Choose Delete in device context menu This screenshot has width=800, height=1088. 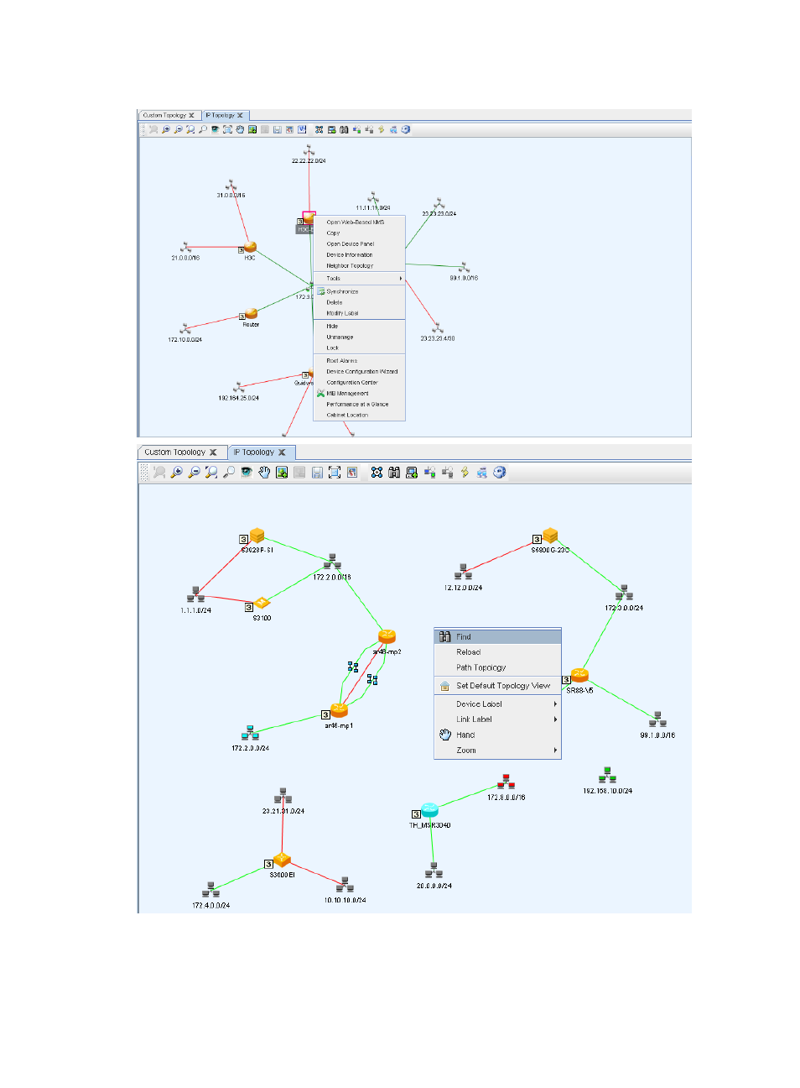pyautogui.click(x=360, y=303)
